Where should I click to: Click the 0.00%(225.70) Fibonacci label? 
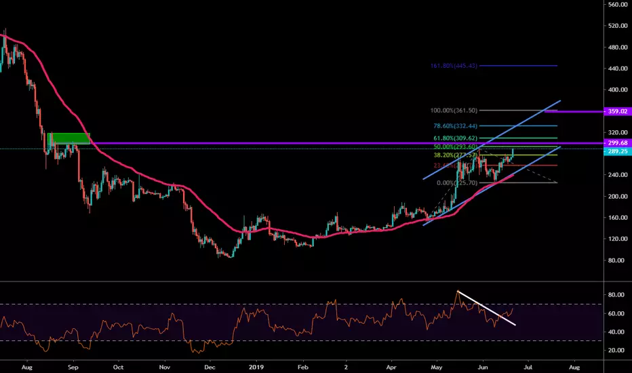coord(456,182)
